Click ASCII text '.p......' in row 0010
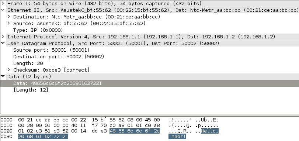This screenshot has width=299, height=141. click(207, 125)
